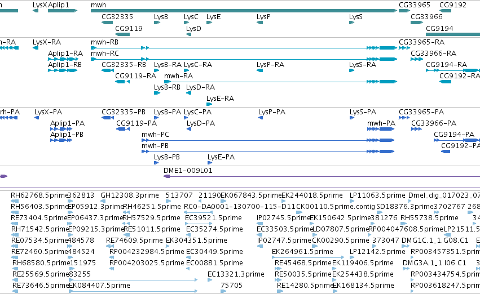Open protein CG33966-PA
This screenshot has width=480, height=294.
[x=417, y=129]
